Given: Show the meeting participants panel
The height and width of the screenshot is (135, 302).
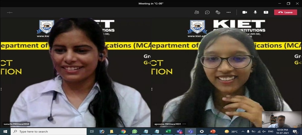Looking at the screenshot, I should [197, 12].
